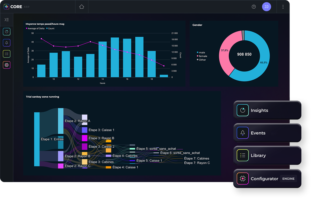Image resolution: width=325 pixels, height=201 pixels.
Task: Toggle the female legend entry
Action: (x=202, y=56)
